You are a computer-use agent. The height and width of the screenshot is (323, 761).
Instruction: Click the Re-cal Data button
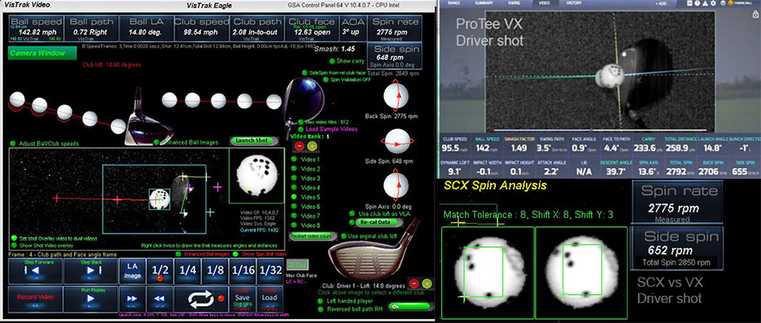[x=378, y=222]
